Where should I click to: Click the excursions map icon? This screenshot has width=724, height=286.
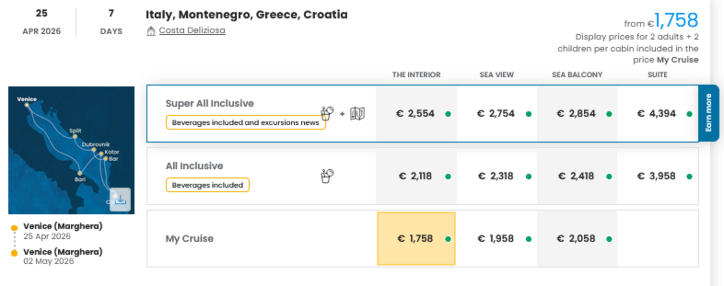357,114
